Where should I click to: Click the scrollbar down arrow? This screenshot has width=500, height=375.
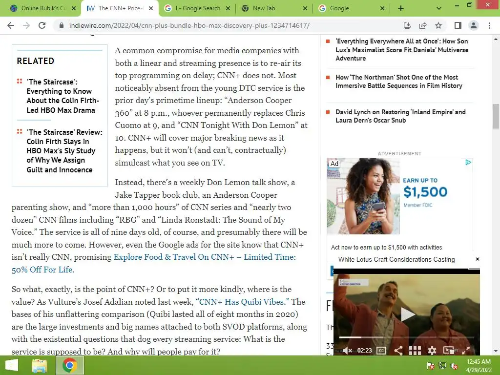[x=496, y=351]
